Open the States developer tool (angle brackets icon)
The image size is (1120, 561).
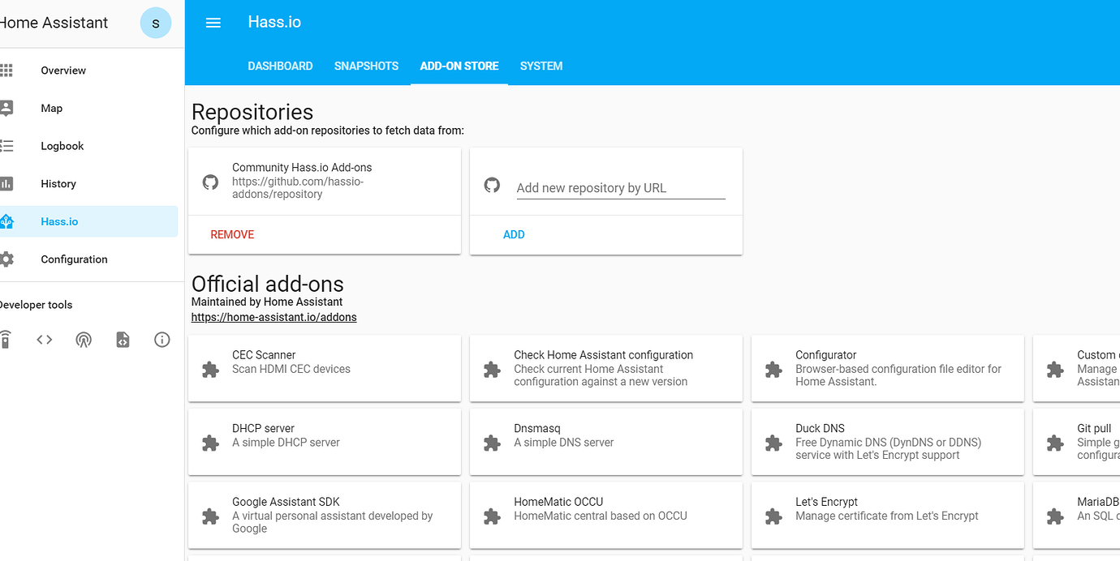click(x=45, y=340)
